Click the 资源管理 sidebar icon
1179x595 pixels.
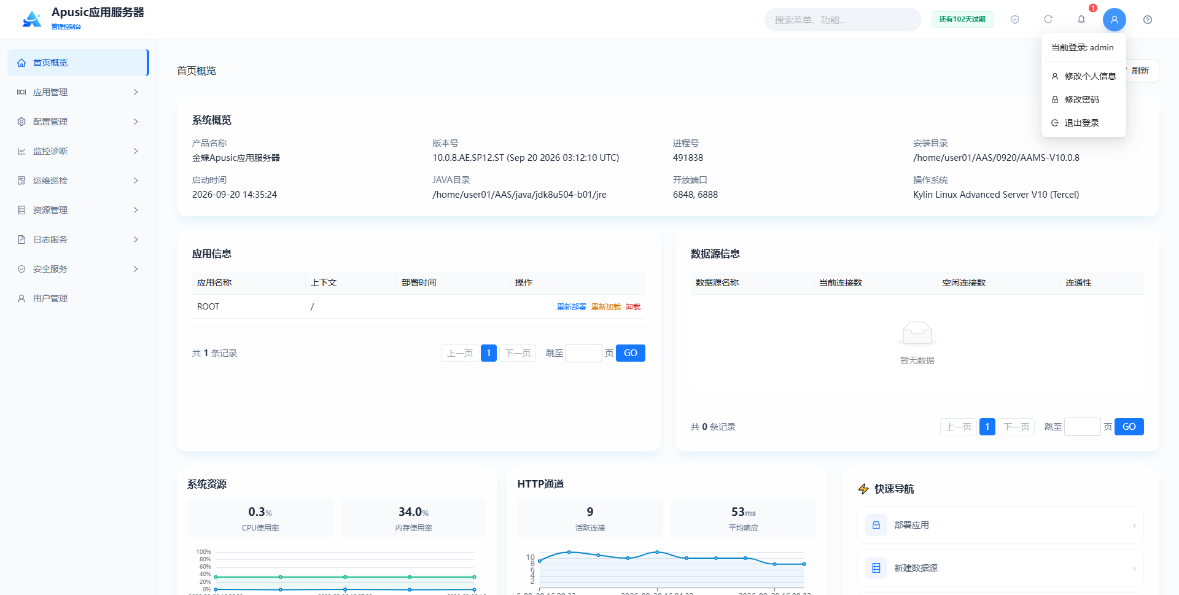tap(21, 210)
